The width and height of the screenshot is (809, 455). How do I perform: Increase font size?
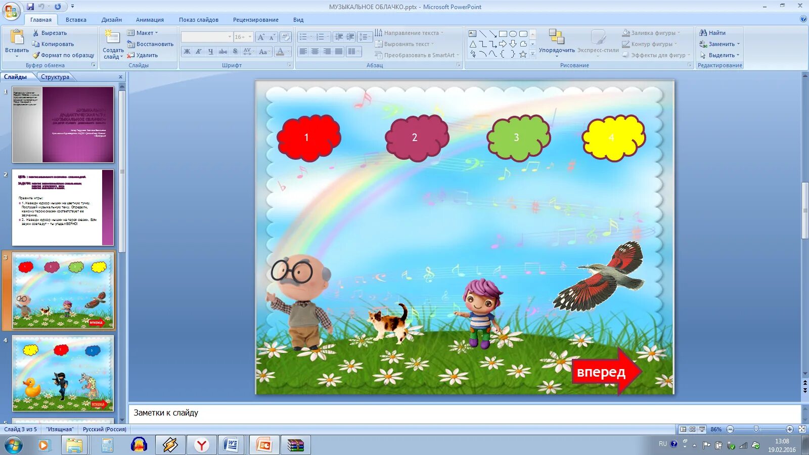point(261,37)
